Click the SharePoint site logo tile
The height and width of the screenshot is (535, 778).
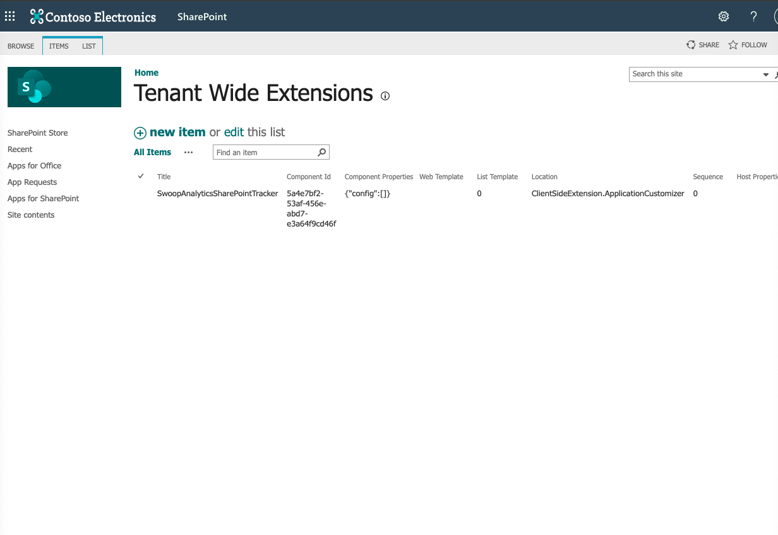tap(64, 87)
